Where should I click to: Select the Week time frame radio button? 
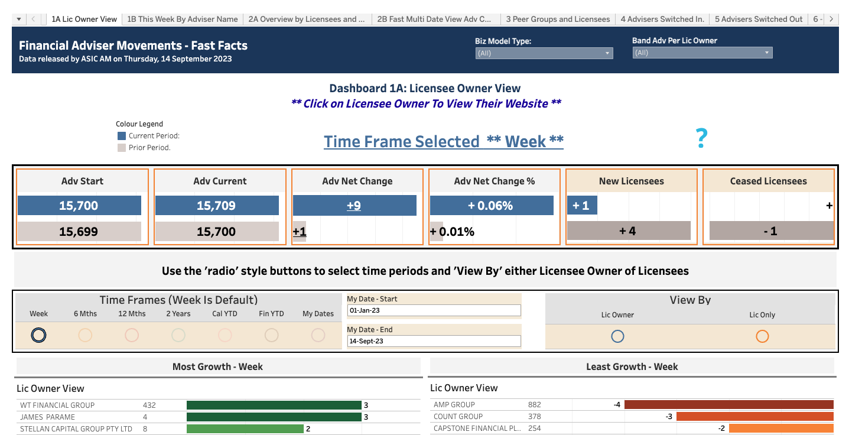tap(38, 335)
